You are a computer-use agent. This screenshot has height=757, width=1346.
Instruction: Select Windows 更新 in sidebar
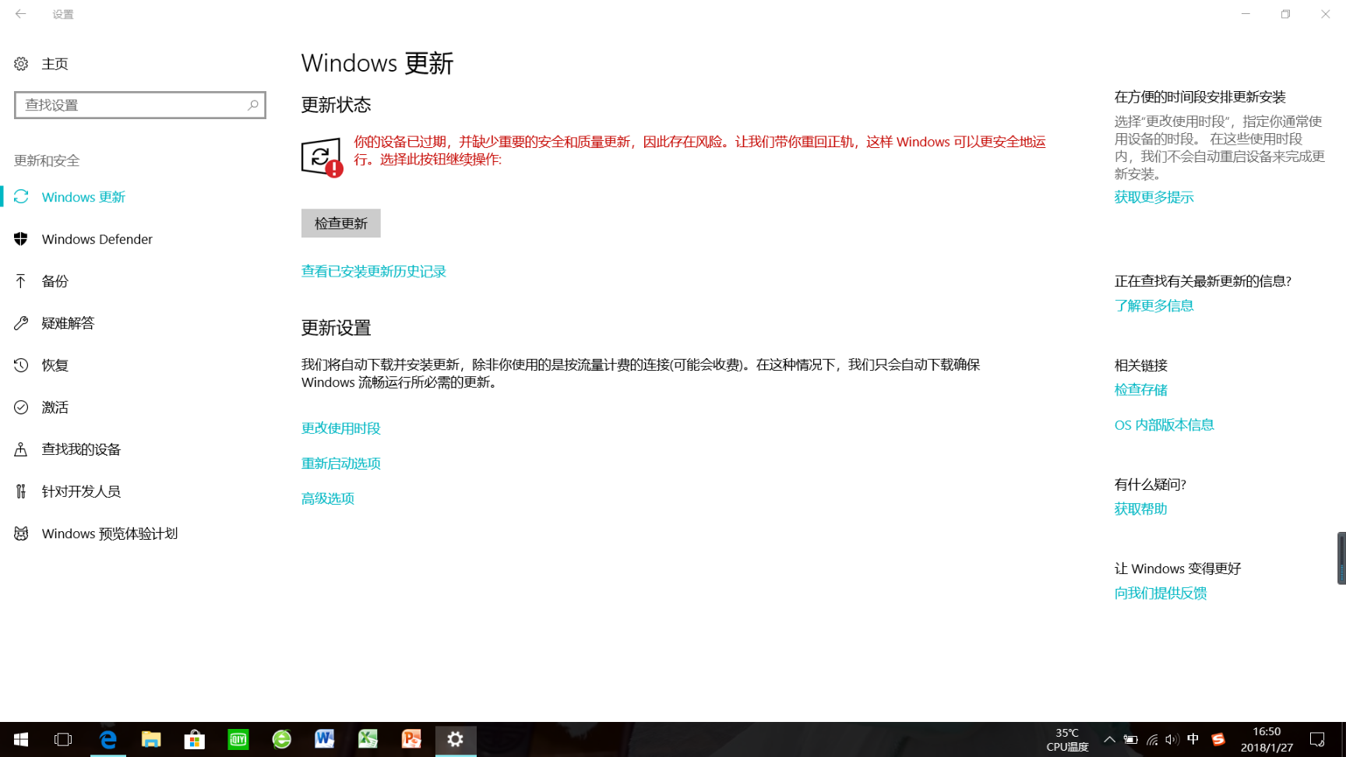tap(83, 197)
